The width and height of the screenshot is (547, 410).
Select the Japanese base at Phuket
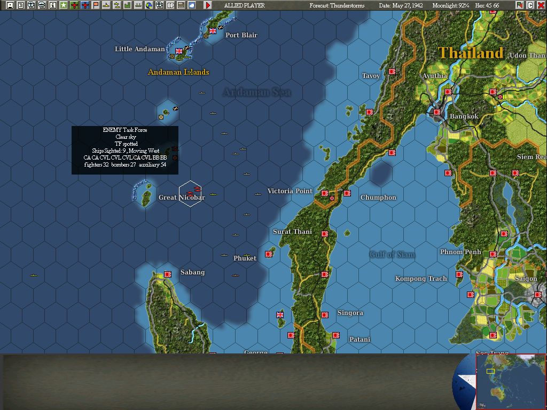(269, 254)
